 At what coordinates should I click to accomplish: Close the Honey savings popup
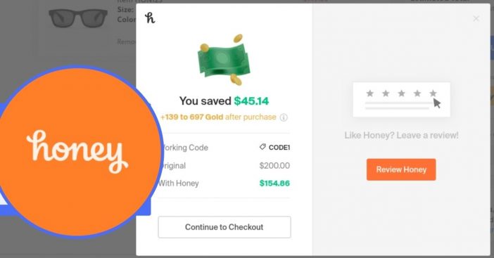[476, 18]
